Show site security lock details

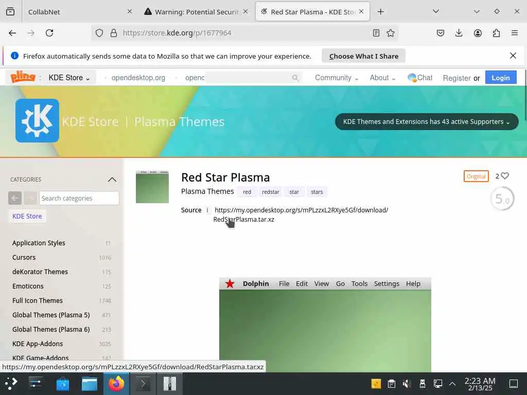pos(114,33)
